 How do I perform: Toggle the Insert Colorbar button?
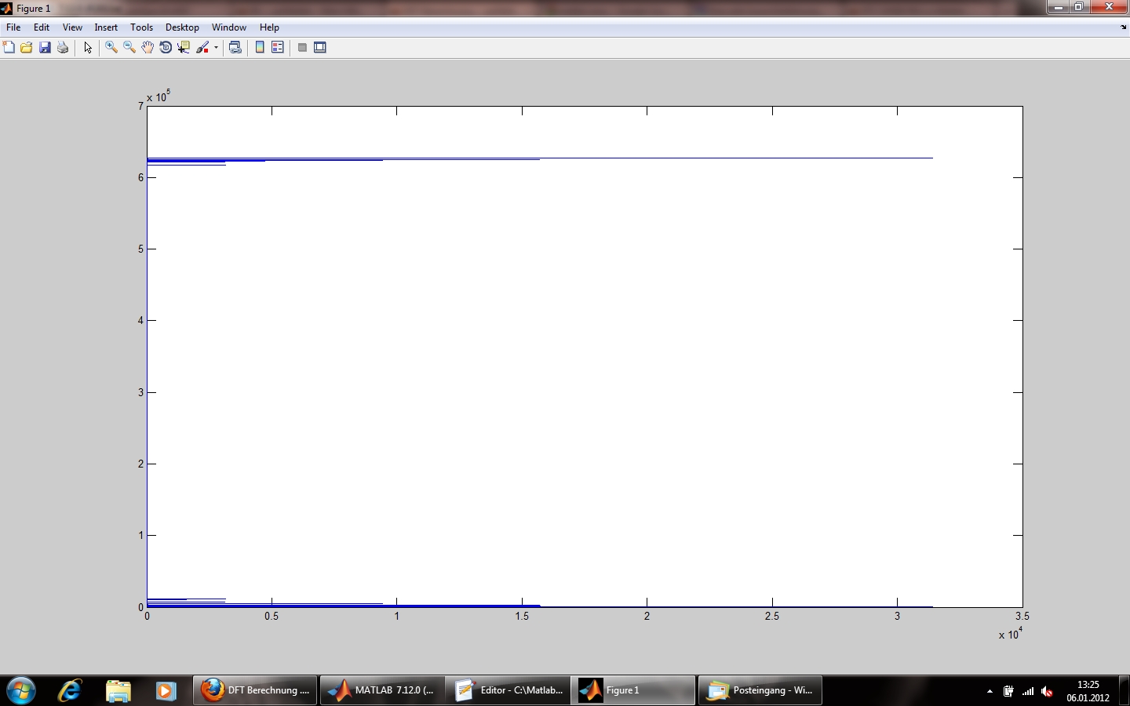[260, 48]
